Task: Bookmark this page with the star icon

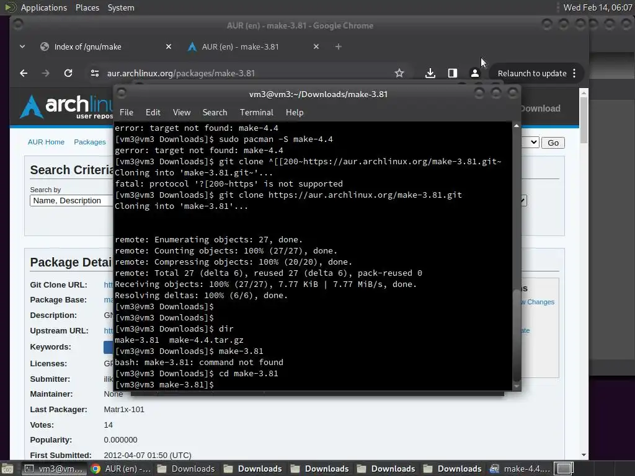Action: click(399, 73)
